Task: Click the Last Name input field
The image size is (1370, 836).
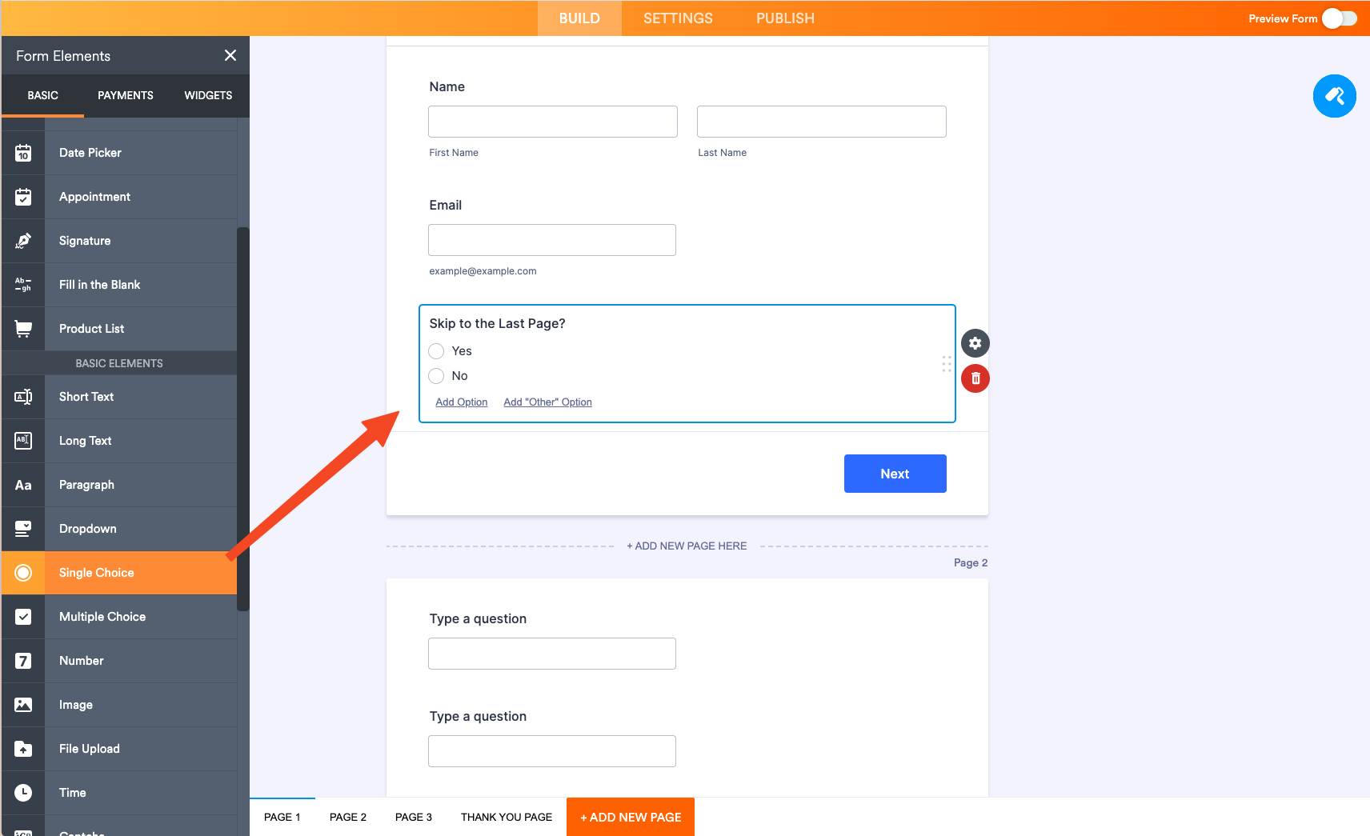Action: pyautogui.click(x=822, y=122)
